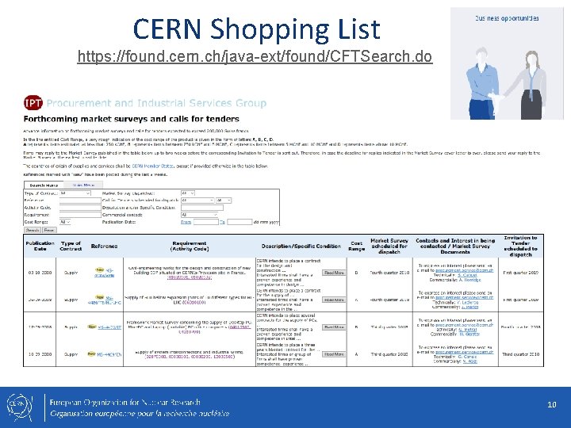
Task: Click procurement service email in fourth table row
Action: (464, 352)
